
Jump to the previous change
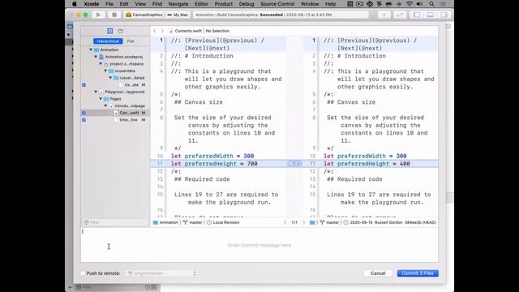pos(285,222)
